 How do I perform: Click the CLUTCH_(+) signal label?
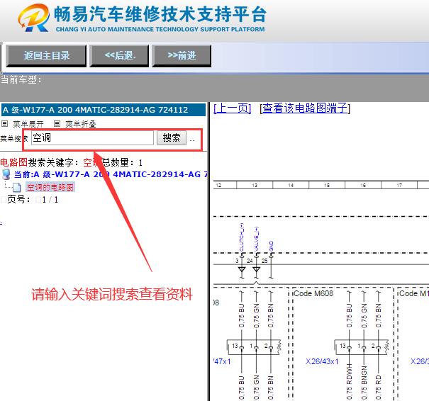[x=242, y=237]
